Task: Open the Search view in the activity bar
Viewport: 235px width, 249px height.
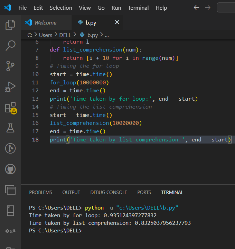Action: [10, 46]
